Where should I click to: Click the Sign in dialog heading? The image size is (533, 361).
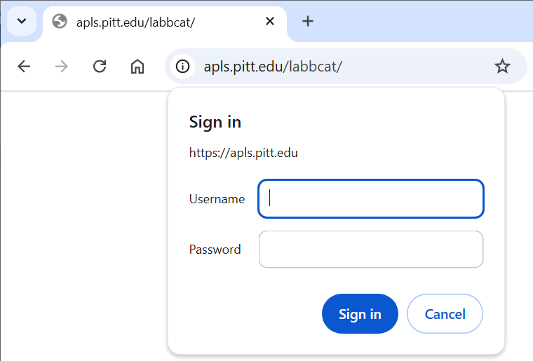click(x=215, y=122)
